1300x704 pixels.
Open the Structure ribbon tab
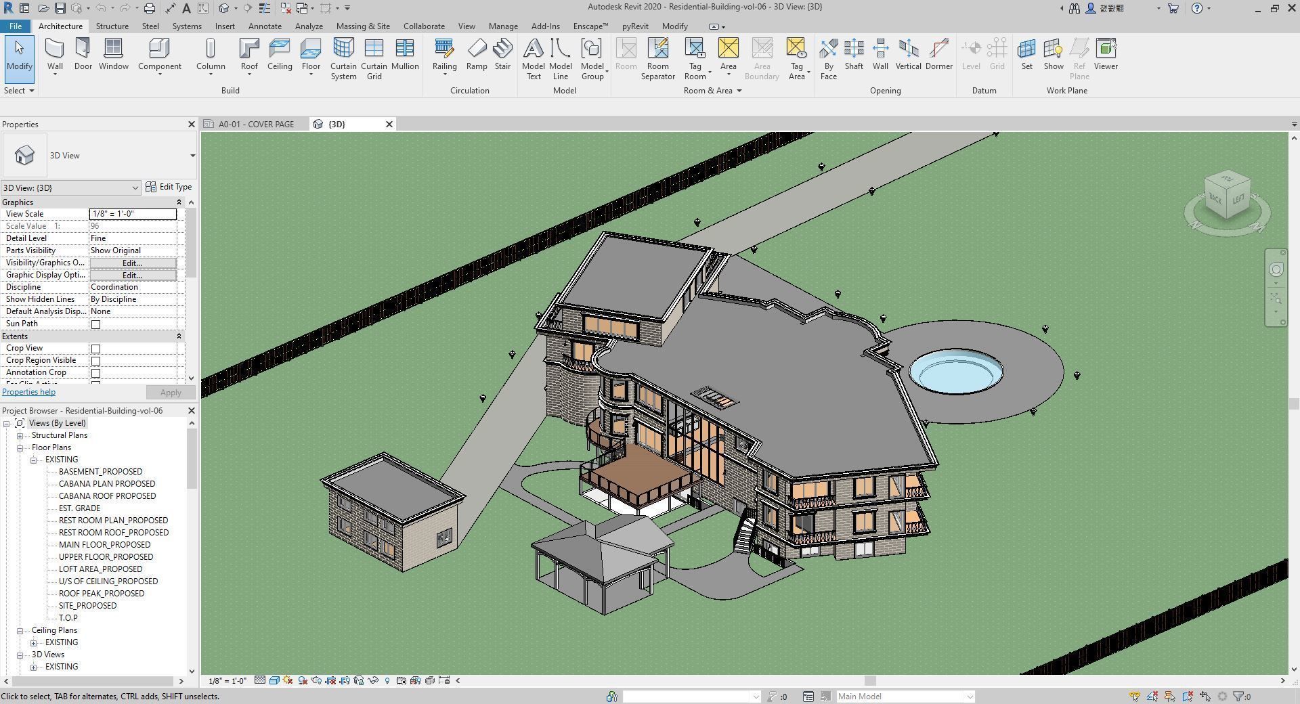click(112, 26)
